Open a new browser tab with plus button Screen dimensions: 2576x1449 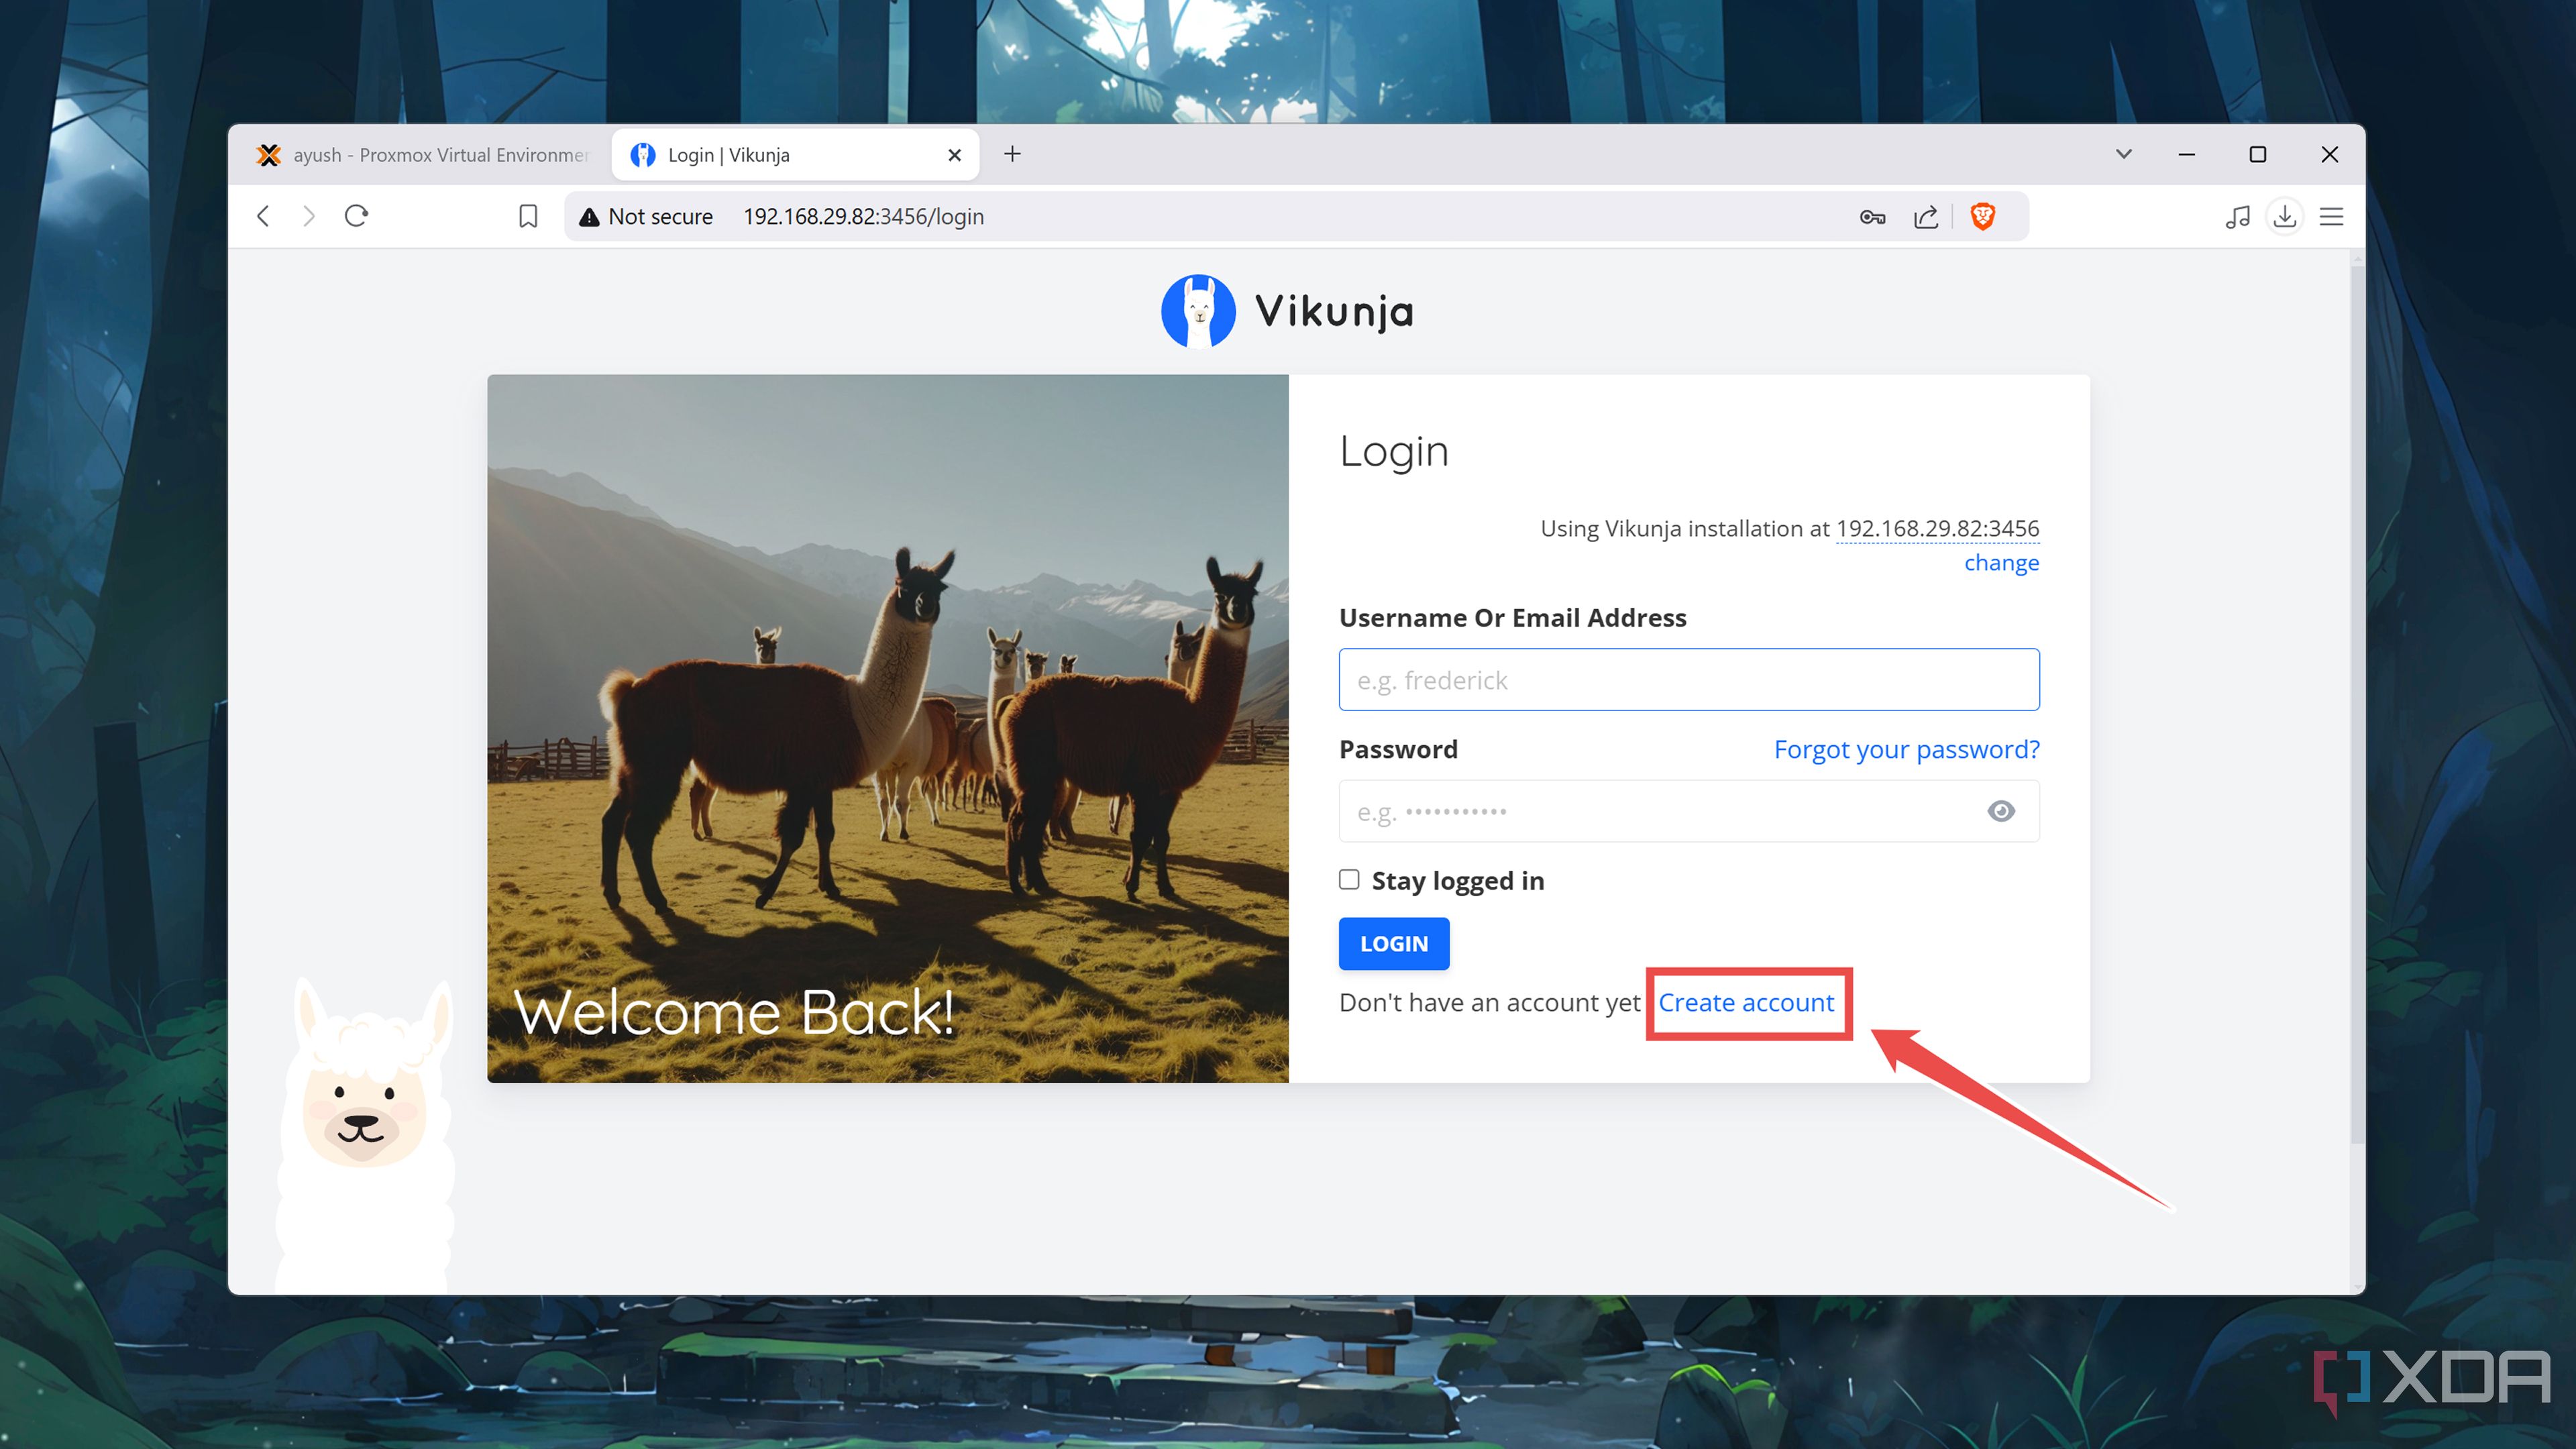(1012, 154)
